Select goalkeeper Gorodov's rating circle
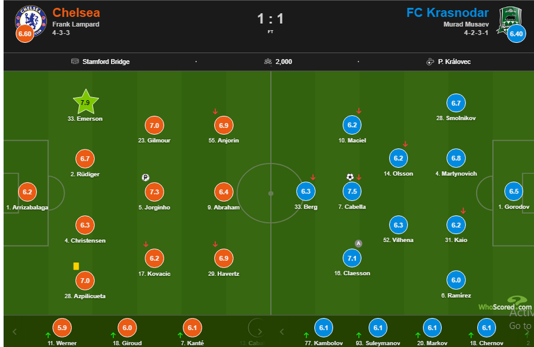The height and width of the screenshot is (347, 534). (x=513, y=191)
